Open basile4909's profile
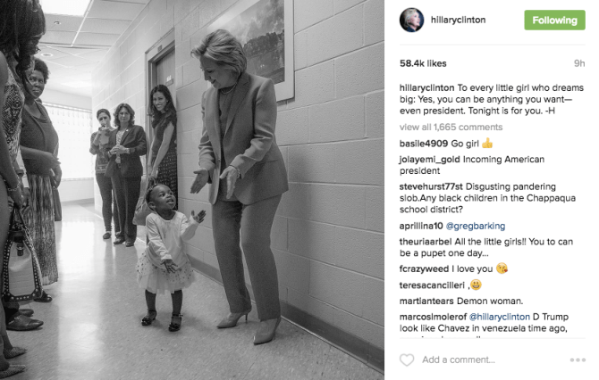Screen dimensions: 599x380 (423, 144)
